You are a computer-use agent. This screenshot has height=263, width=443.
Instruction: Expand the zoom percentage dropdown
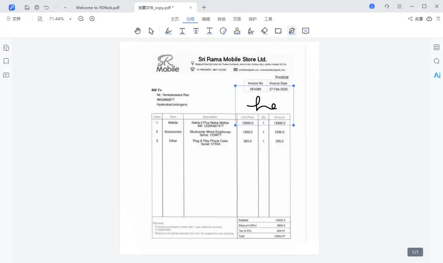(71, 19)
